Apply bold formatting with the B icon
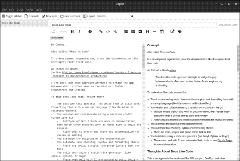The height and width of the screenshot is (161, 240). (x=72, y=32)
